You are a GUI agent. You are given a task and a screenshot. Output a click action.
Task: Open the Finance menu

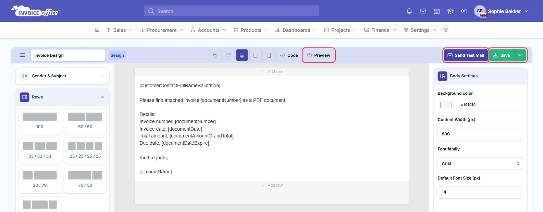[x=380, y=30]
